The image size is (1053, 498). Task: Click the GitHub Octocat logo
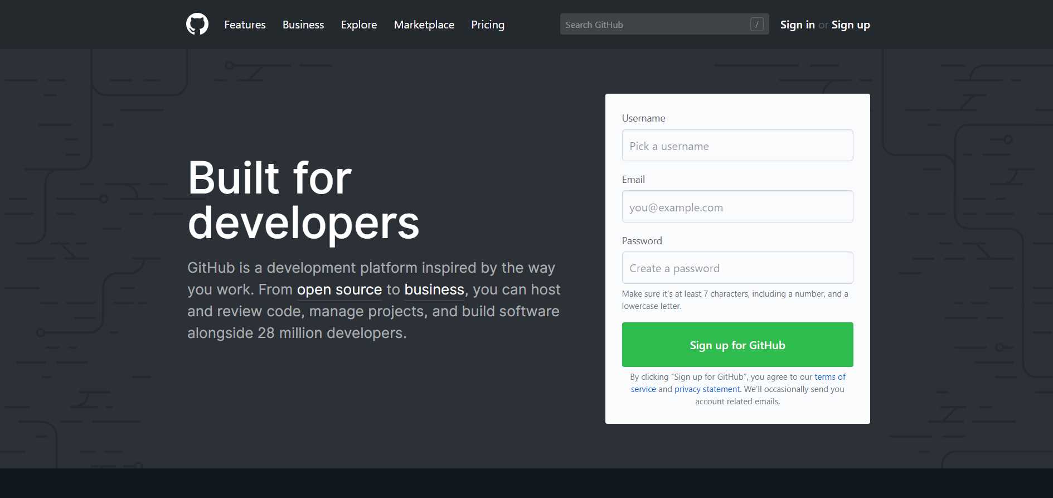click(197, 25)
